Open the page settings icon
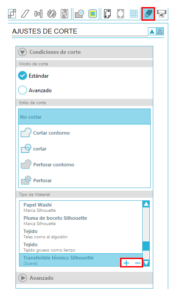178x297 pixels. point(107,14)
